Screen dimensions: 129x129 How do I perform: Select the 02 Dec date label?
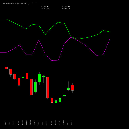[x=63, y=123]
